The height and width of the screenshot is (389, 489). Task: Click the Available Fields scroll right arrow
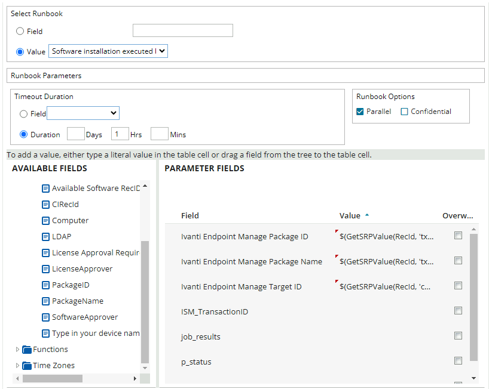click(x=135, y=378)
